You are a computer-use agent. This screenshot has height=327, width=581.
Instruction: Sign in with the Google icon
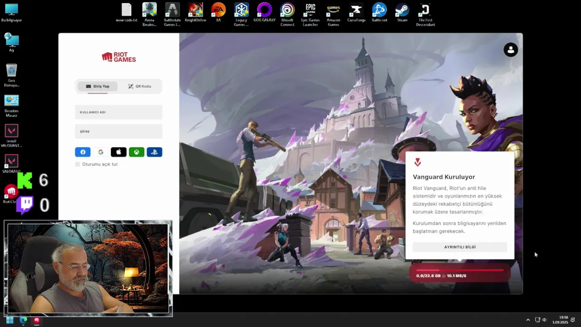pyautogui.click(x=101, y=152)
